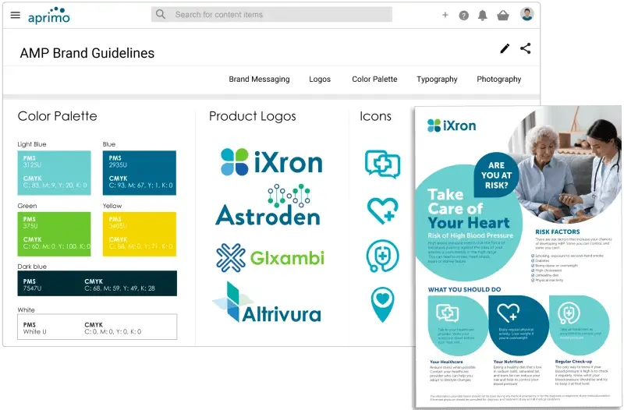The image size is (624, 410).
Task: Select the White U swatch
Action: coord(97,327)
